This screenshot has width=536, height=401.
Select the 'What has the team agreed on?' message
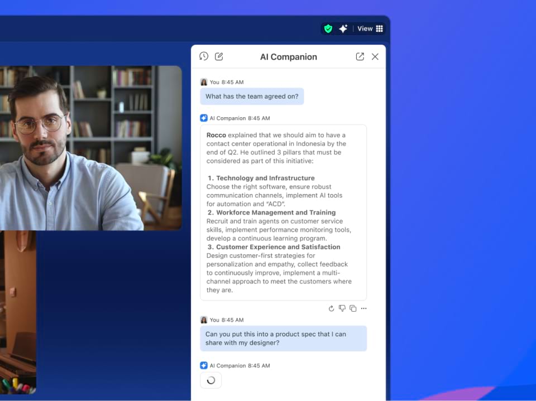pos(252,96)
